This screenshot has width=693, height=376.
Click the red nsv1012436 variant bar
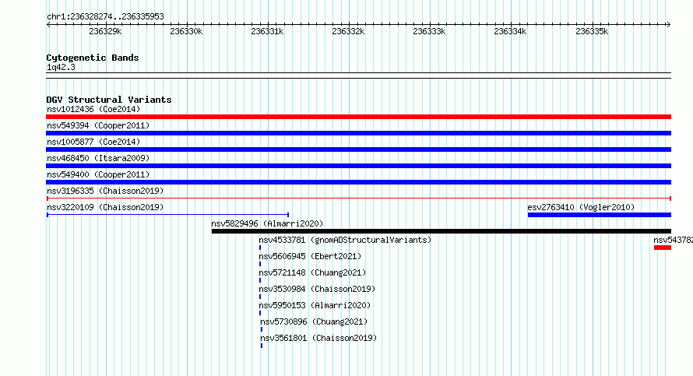coord(358,117)
